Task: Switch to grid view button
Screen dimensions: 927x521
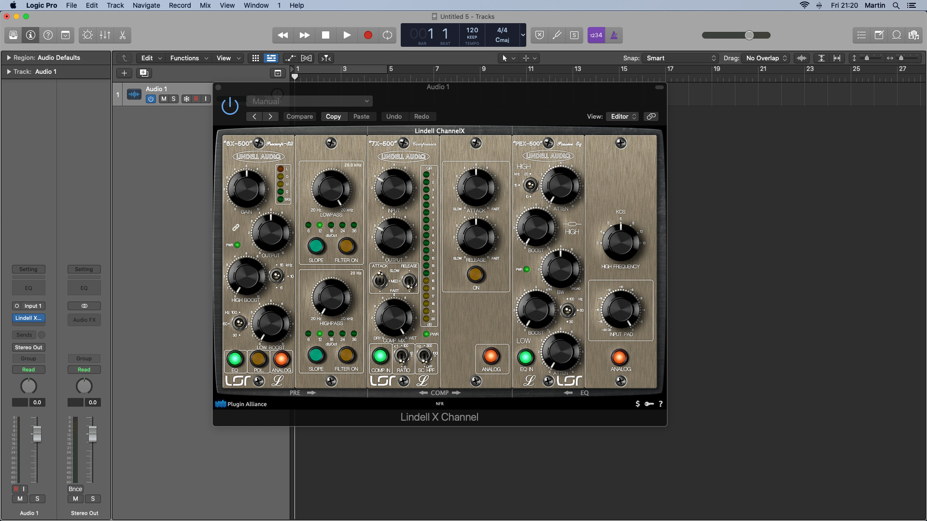Action: [255, 58]
